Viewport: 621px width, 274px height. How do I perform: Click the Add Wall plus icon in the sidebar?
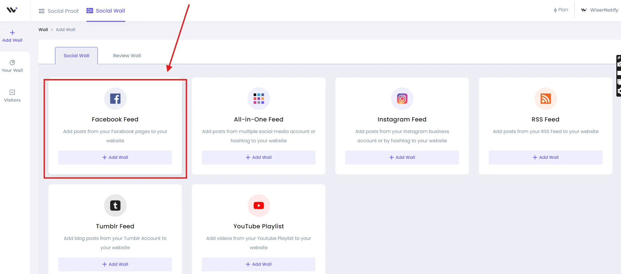coord(12,33)
